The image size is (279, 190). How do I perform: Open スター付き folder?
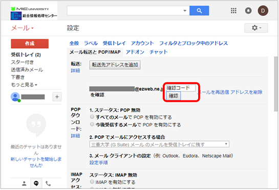pyautogui.click(x=22, y=62)
